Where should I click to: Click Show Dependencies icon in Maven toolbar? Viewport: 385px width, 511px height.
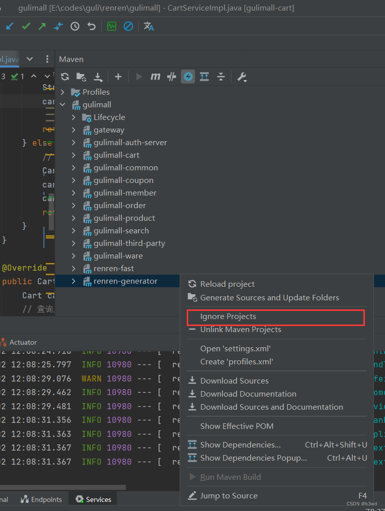204,77
